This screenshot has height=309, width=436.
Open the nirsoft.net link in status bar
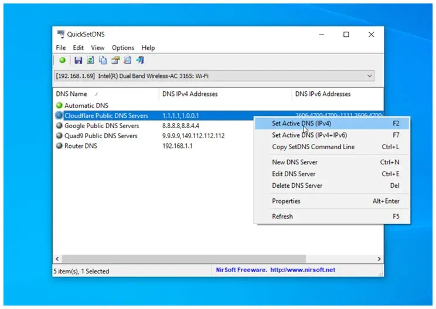(303, 270)
